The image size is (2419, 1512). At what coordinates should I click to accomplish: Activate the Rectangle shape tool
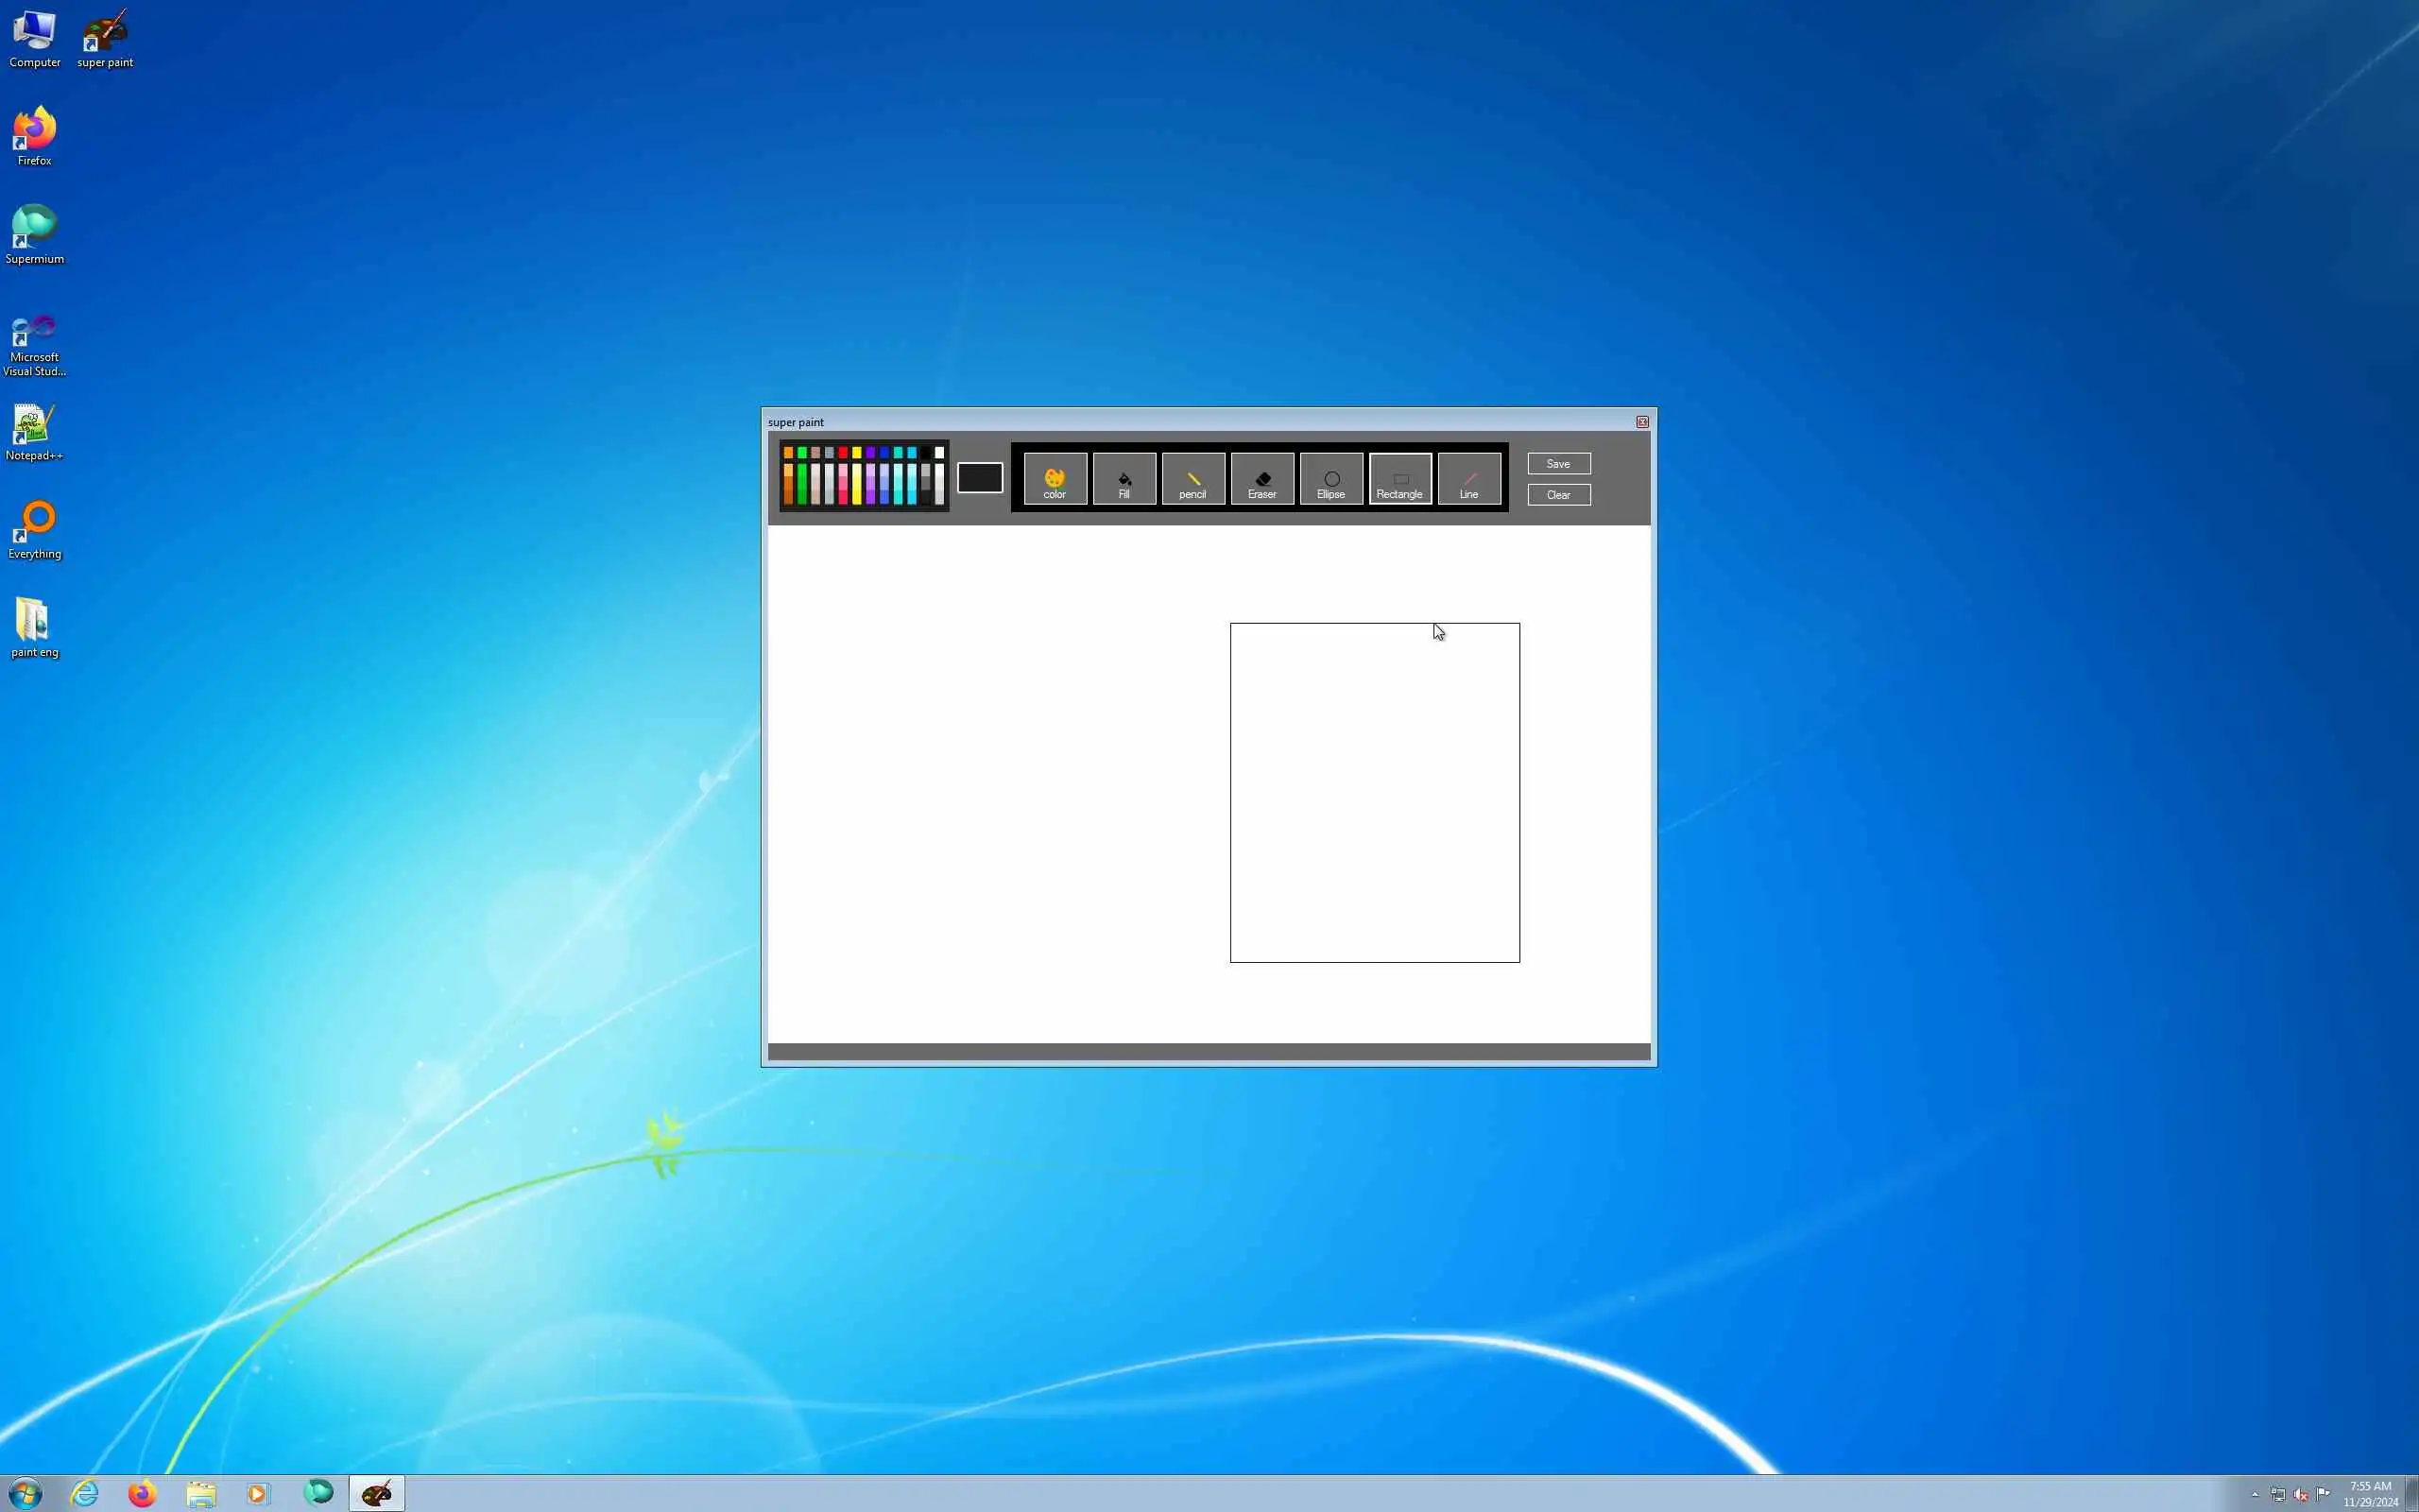click(1399, 480)
